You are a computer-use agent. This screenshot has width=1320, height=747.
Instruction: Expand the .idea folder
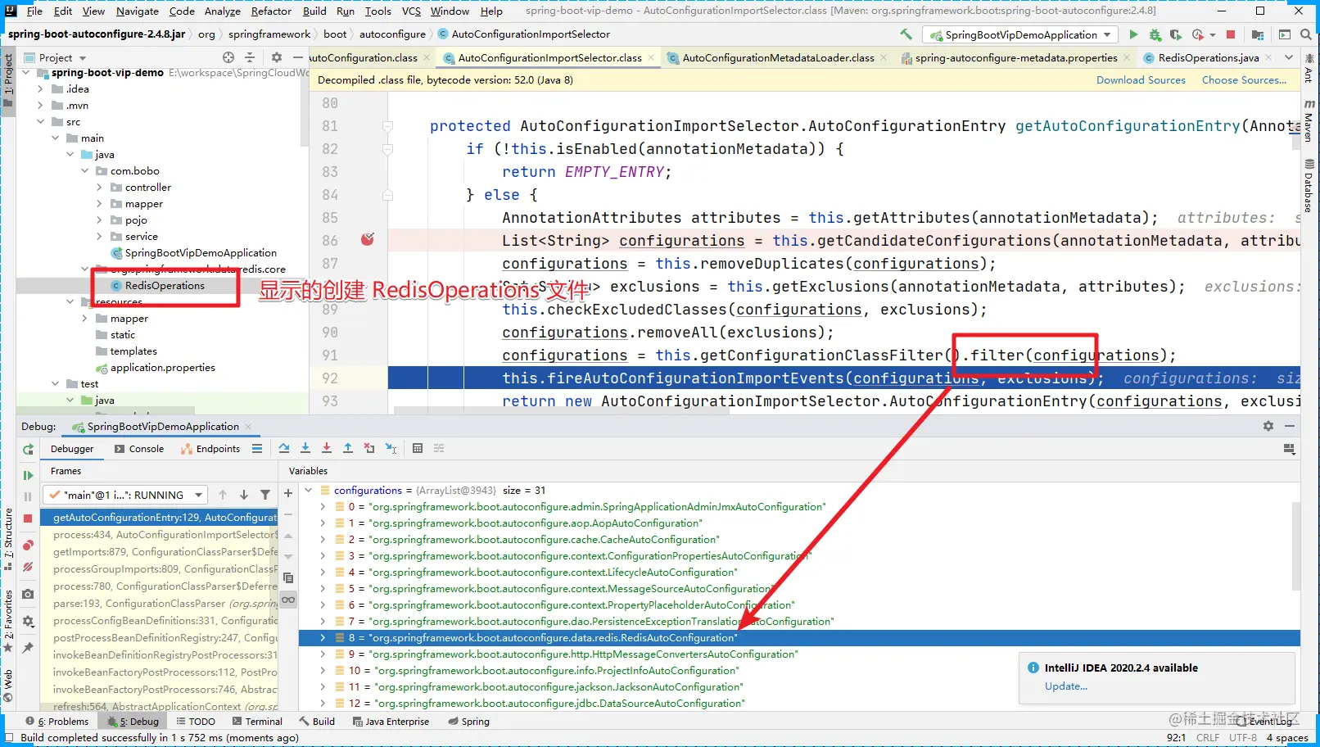click(40, 89)
